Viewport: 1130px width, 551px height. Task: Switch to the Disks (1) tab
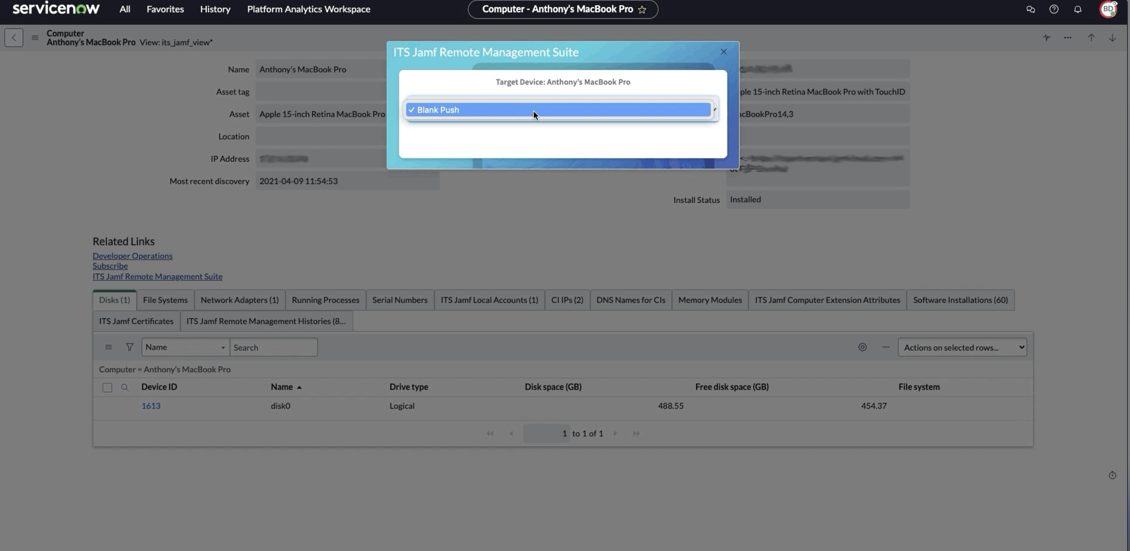[x=115, y=300]
